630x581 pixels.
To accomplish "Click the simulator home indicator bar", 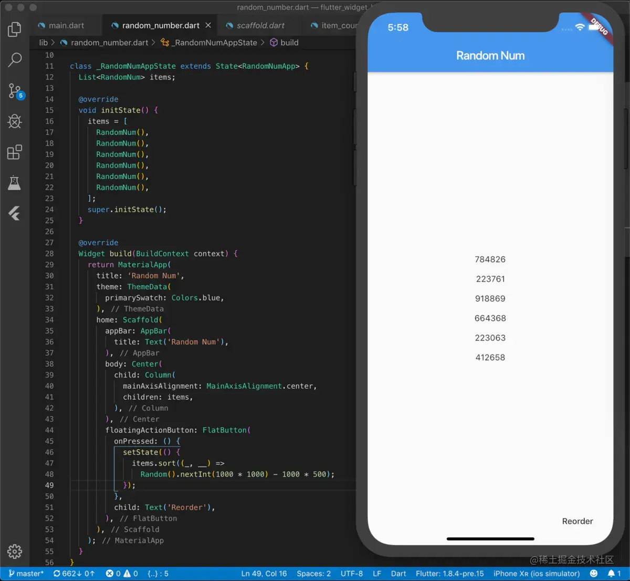I will pyautogui.click(x=490, y=539).
